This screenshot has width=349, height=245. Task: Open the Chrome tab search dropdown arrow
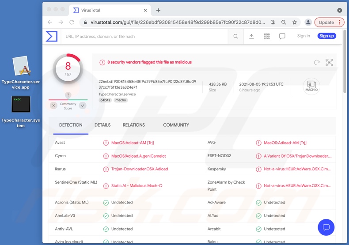coord(339,10)
